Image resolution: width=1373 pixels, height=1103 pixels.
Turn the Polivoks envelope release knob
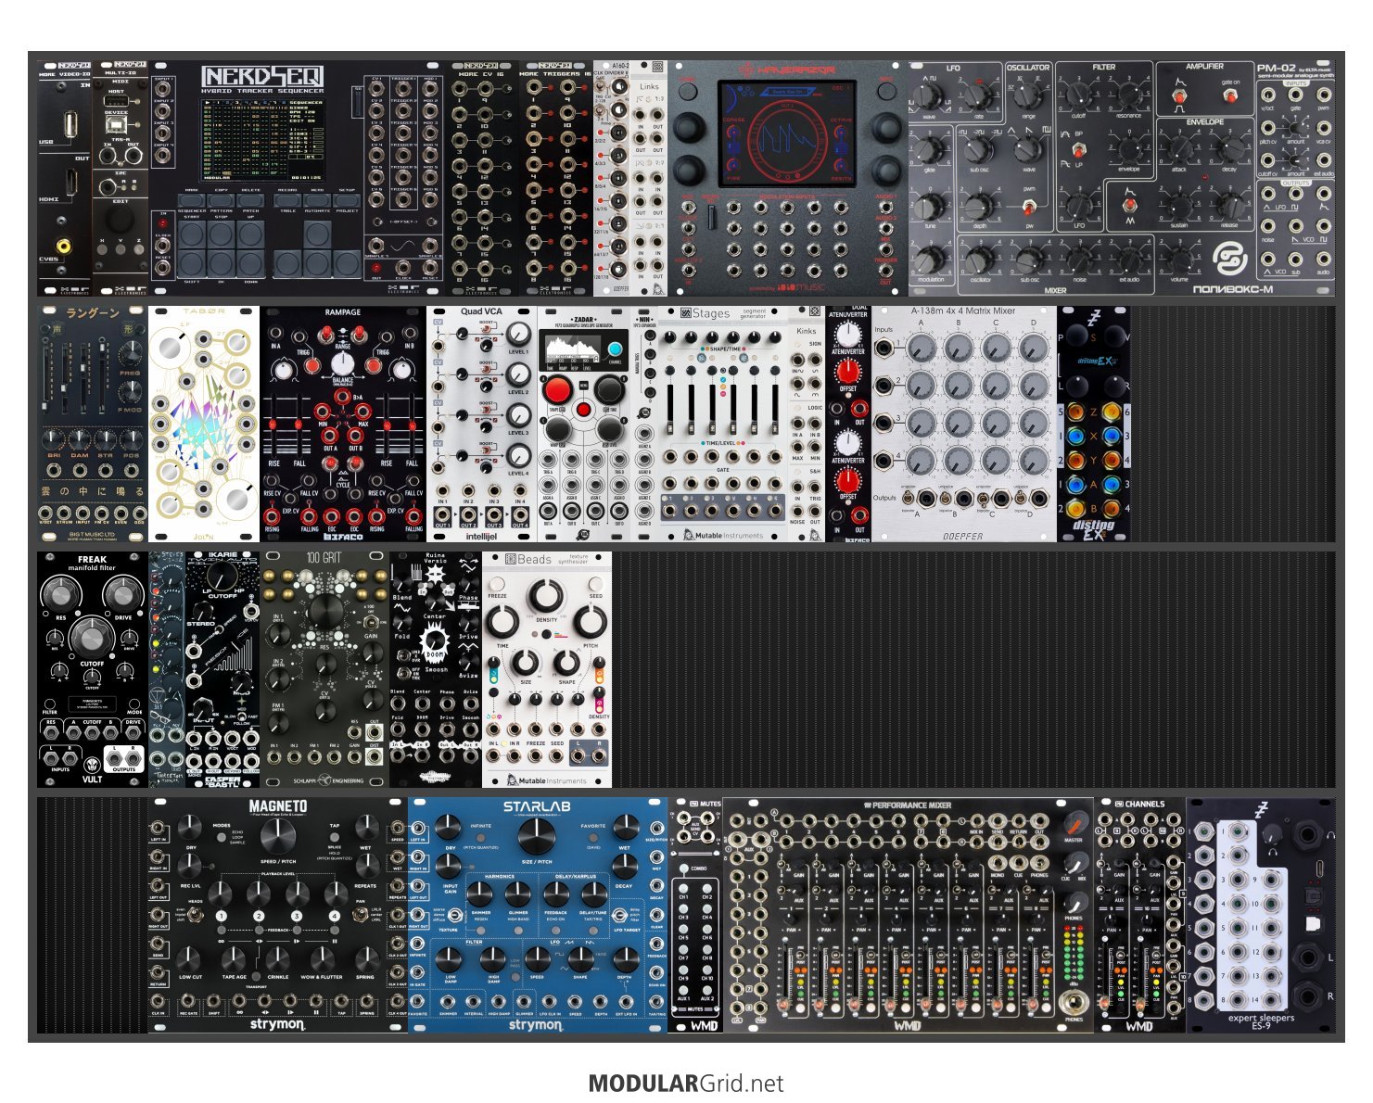tap(1229, 205)
